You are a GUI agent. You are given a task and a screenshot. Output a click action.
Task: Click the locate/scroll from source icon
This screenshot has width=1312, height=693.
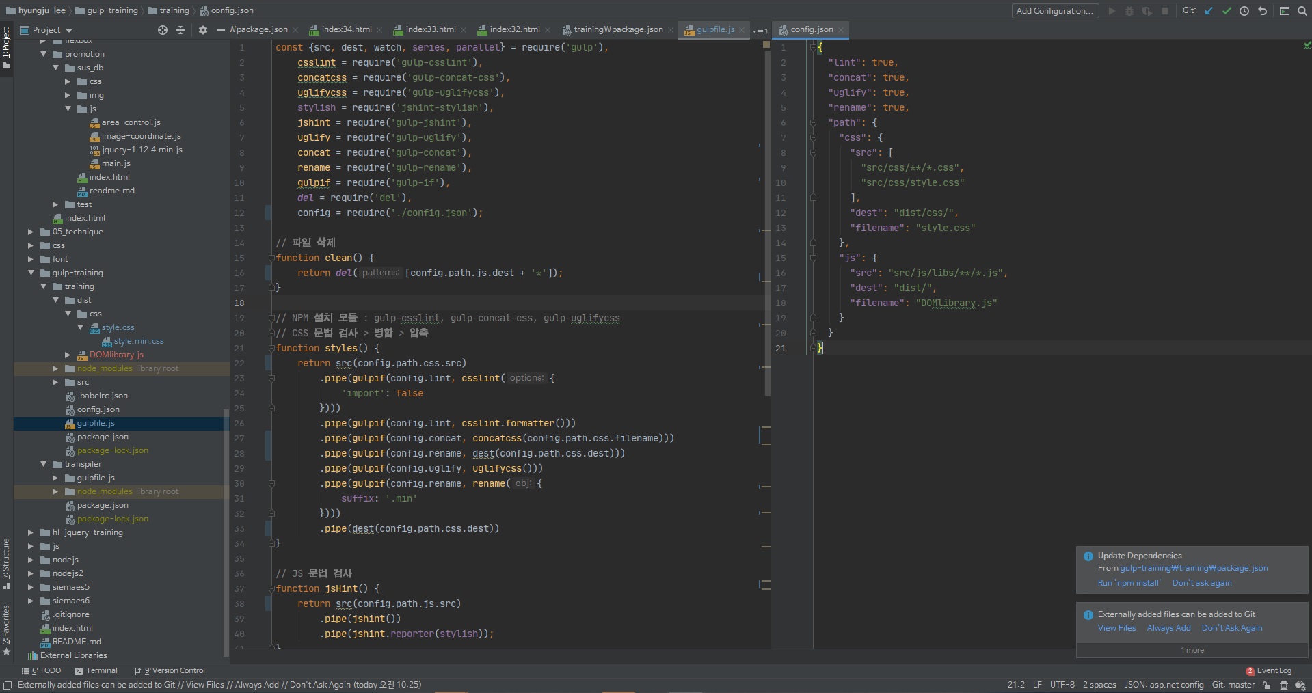tap(163, 30)
